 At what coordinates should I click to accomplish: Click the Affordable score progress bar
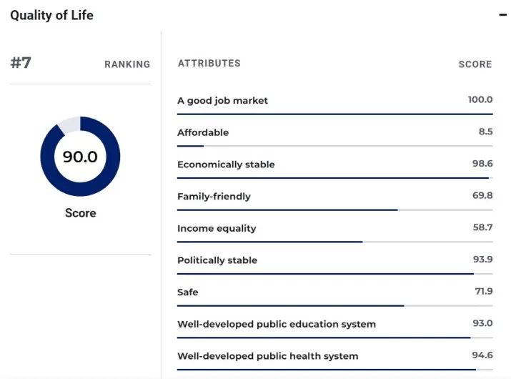(x=334, y=146)
